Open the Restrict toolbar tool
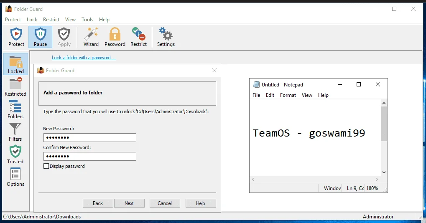The image size is (426, 223). point(138,37)
